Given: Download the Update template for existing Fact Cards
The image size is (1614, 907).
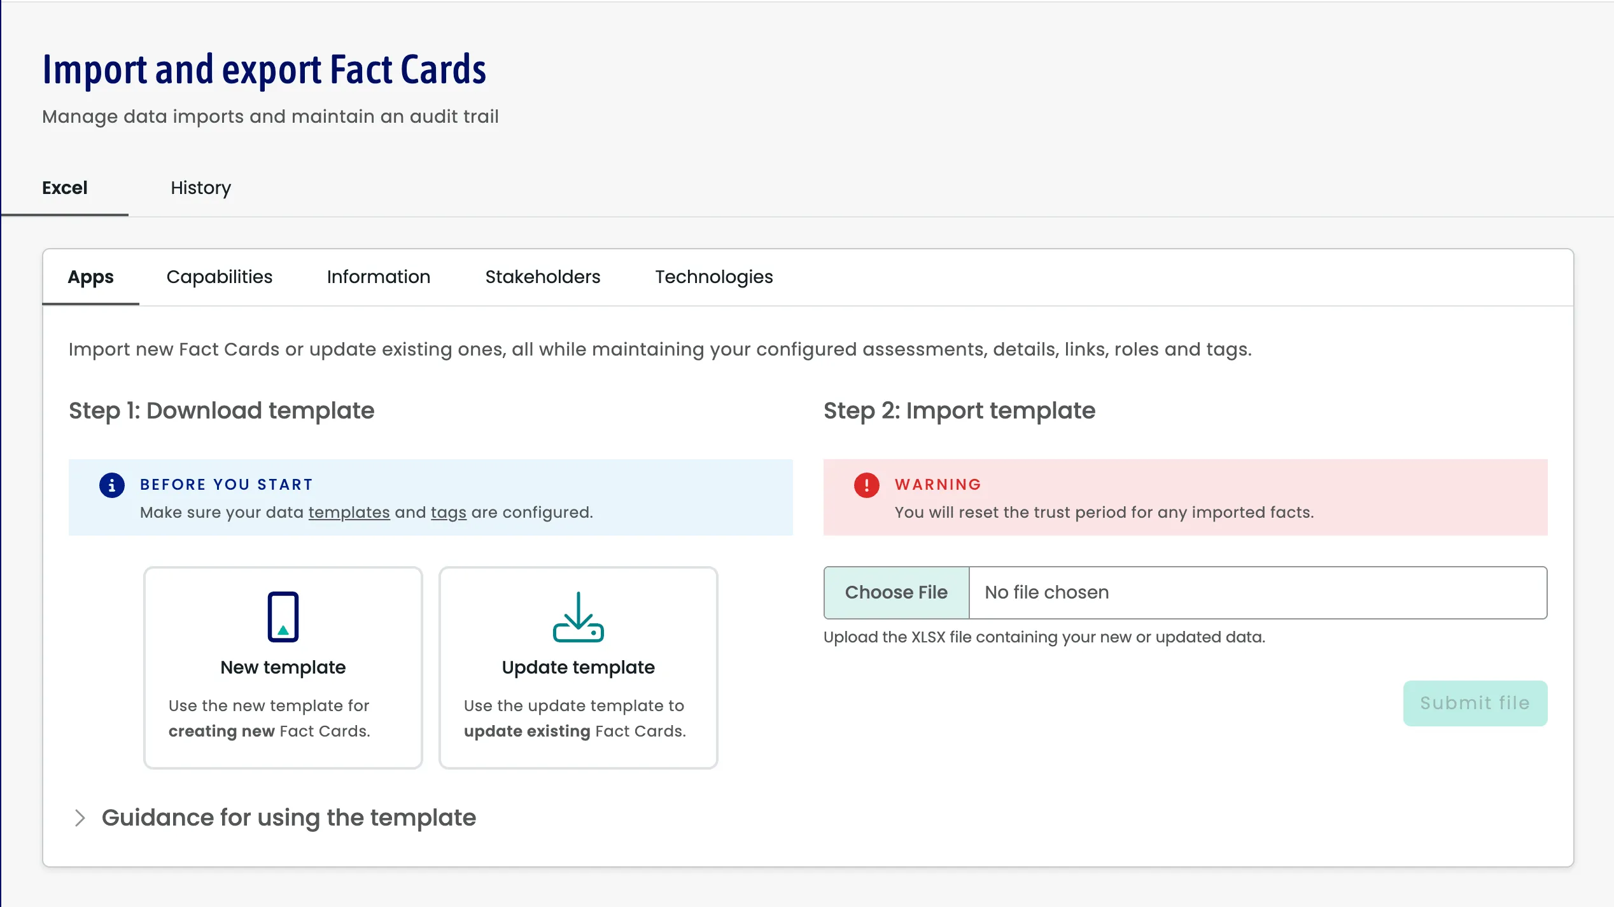Looking at the screenshot, I should pyautogui.click(x=578, y=667).
